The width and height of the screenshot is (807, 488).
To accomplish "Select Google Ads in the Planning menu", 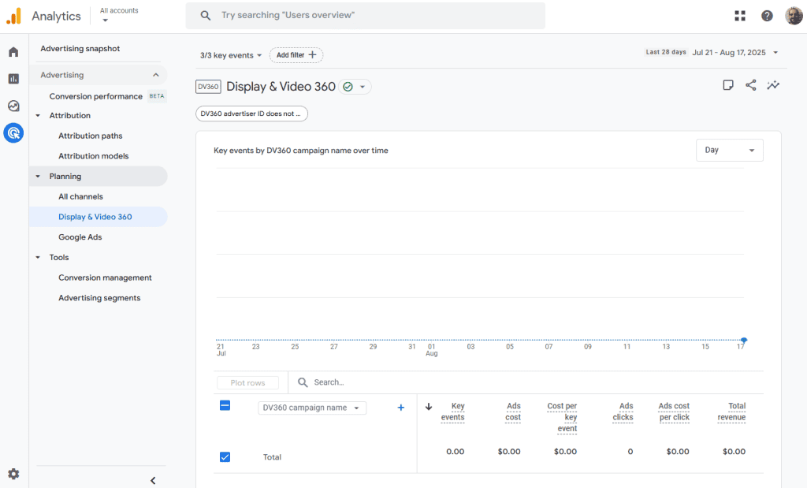I will coord(80,237).
